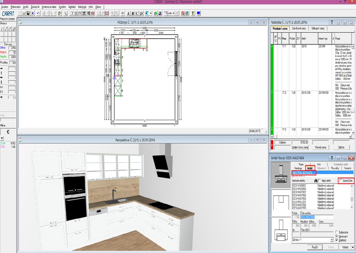Select view C in the toolbar
356x253 pixels.
click(x=137, y=13)
